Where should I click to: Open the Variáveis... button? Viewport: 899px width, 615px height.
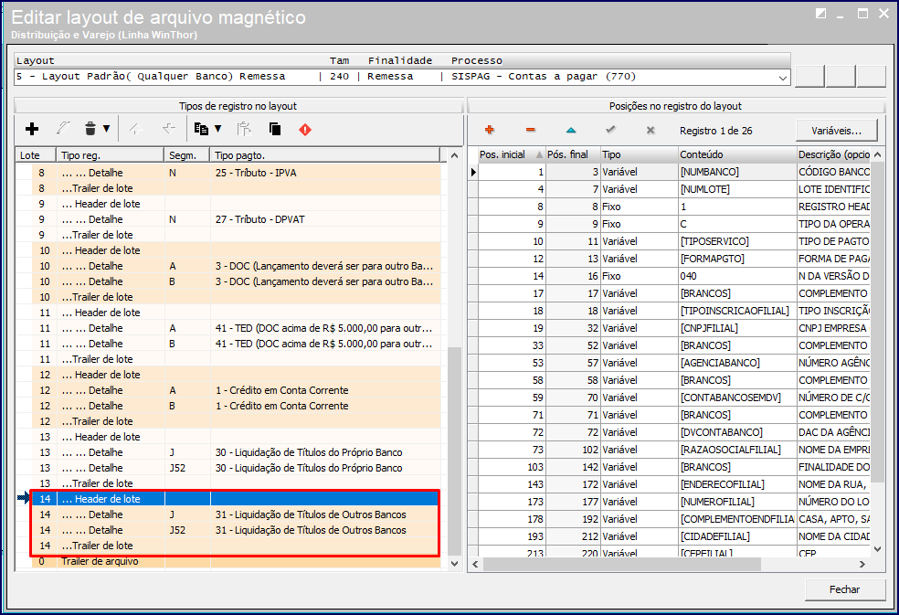[x=837, y=131]
